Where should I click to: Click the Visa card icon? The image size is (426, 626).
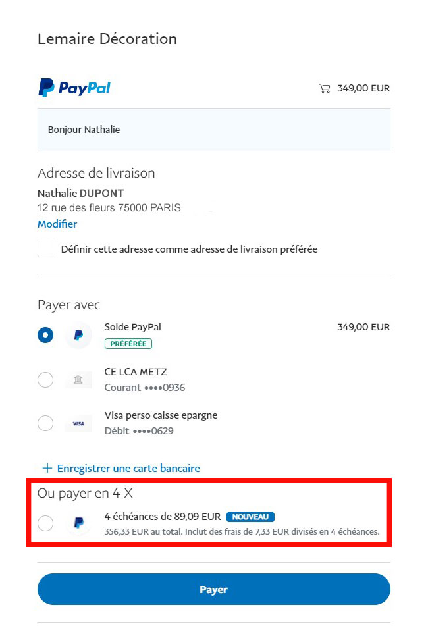tap(78, 423)
